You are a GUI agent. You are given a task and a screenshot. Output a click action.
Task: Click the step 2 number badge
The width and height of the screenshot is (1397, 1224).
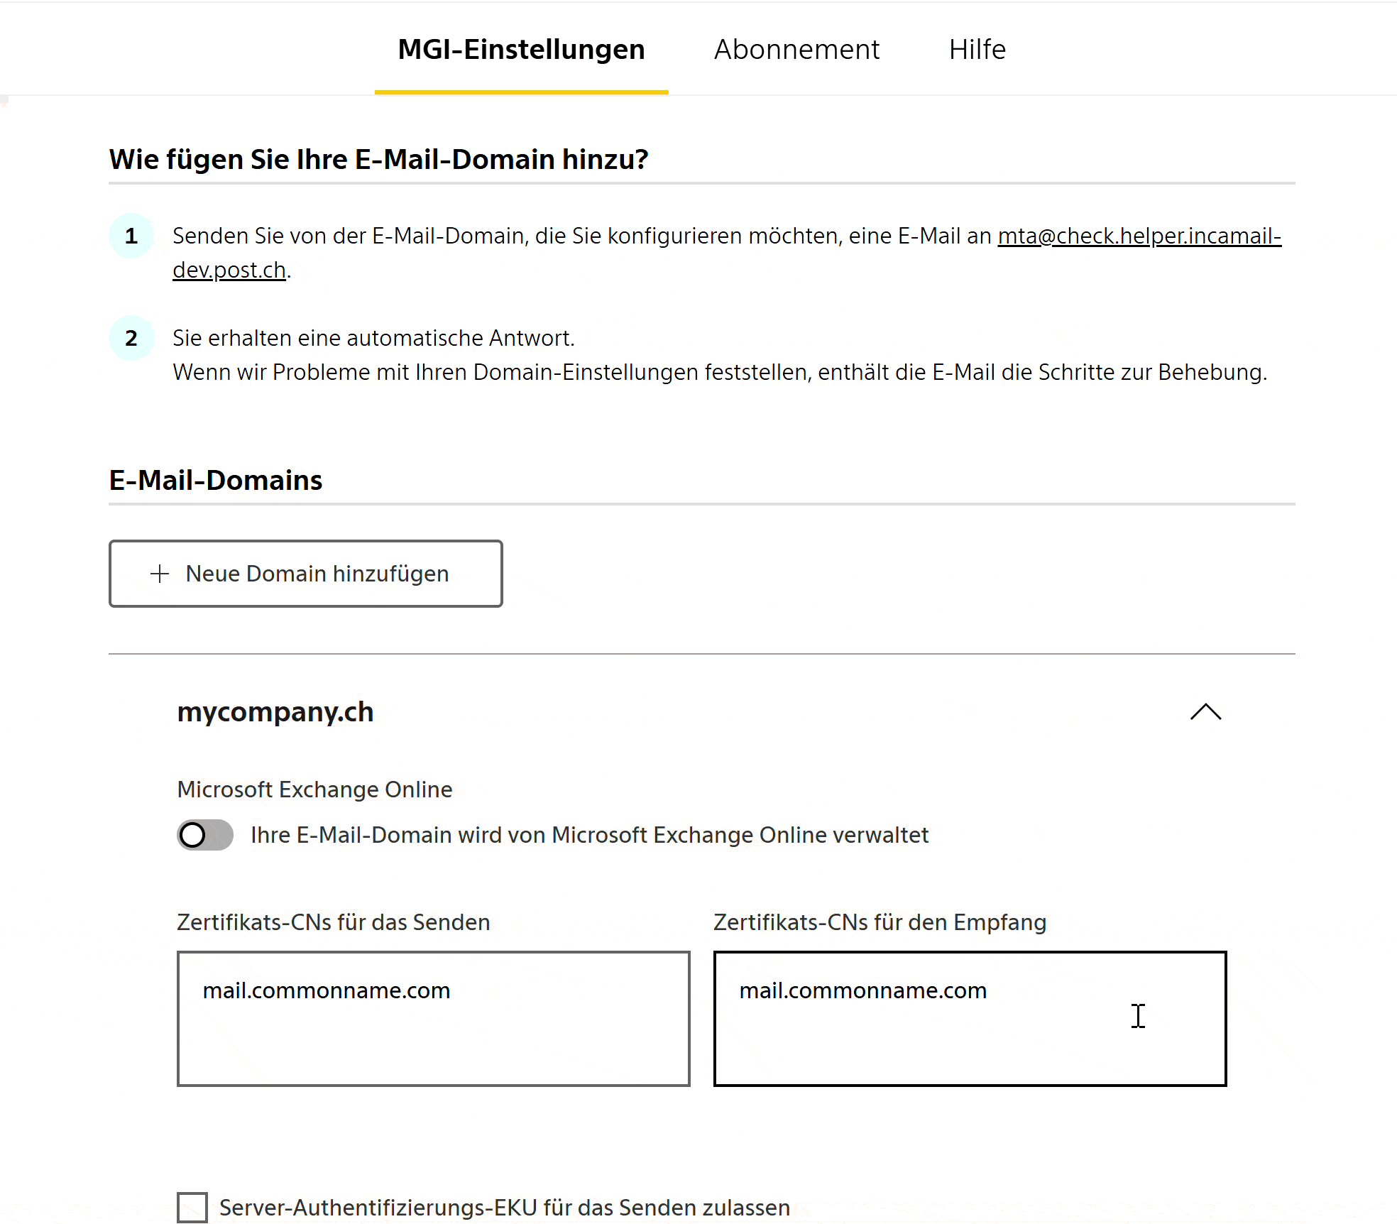[x=131, y=338]
